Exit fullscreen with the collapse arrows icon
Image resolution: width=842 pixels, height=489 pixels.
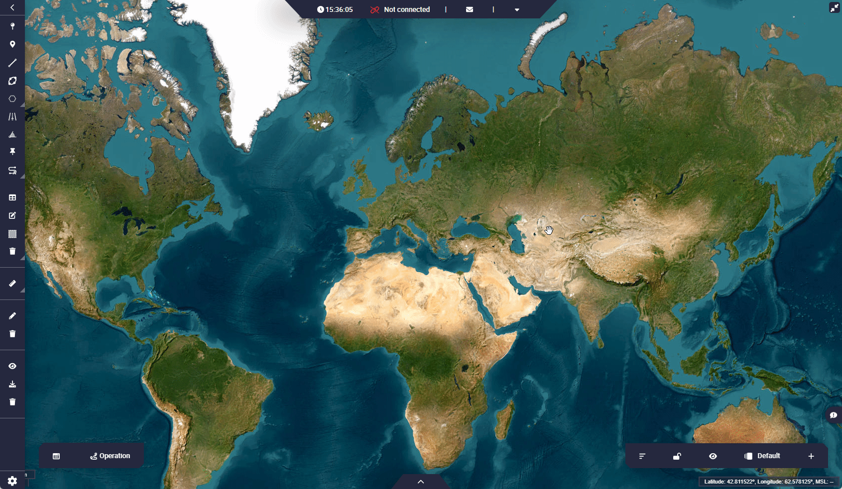(835, 7)
